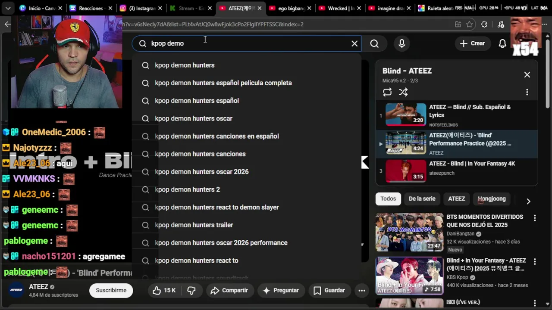
Task: Click the browser address bar URL
Action: click(213, 25)
